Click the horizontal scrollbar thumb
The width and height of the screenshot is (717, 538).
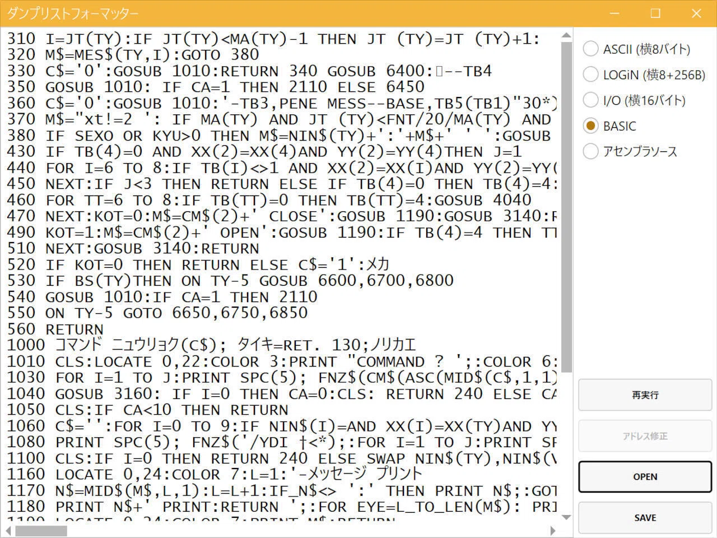point(41,531)
